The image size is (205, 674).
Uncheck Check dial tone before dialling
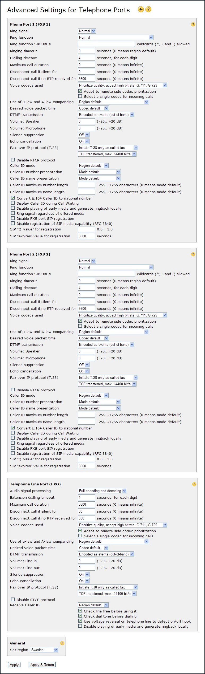click(x=80, y=616)
